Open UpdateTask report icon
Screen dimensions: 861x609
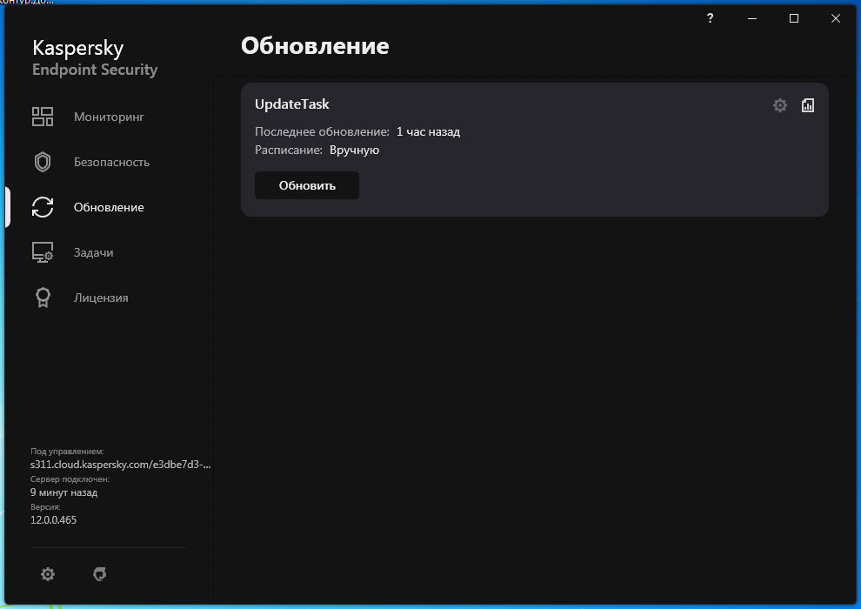808,105
